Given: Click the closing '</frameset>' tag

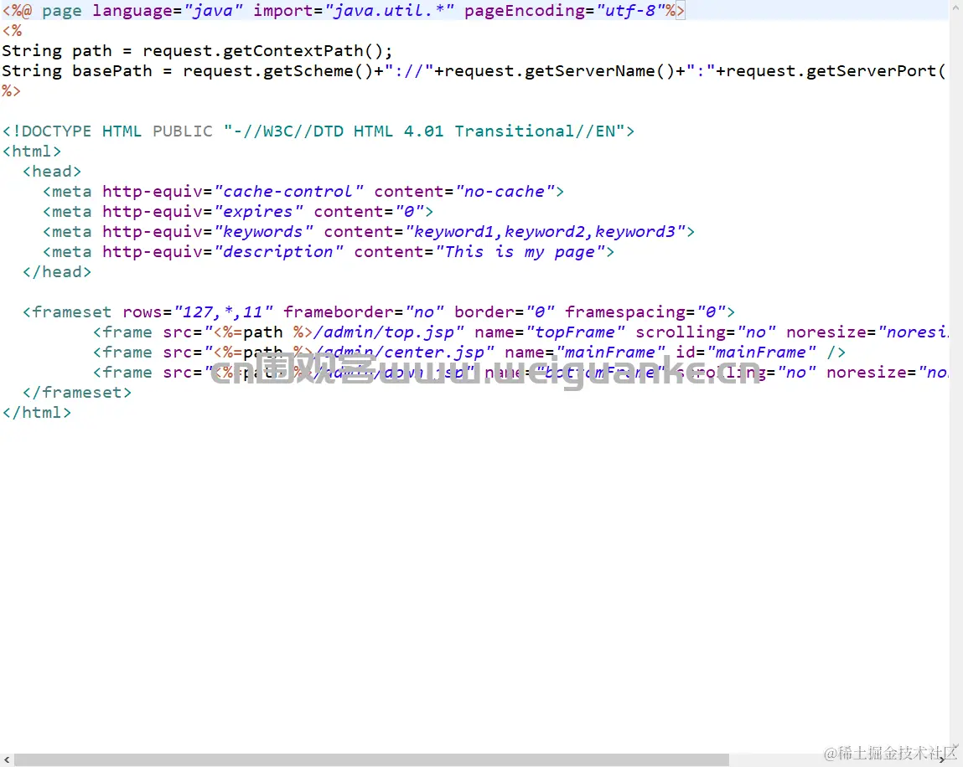Looking at the screenshot, I should (77, 393).
